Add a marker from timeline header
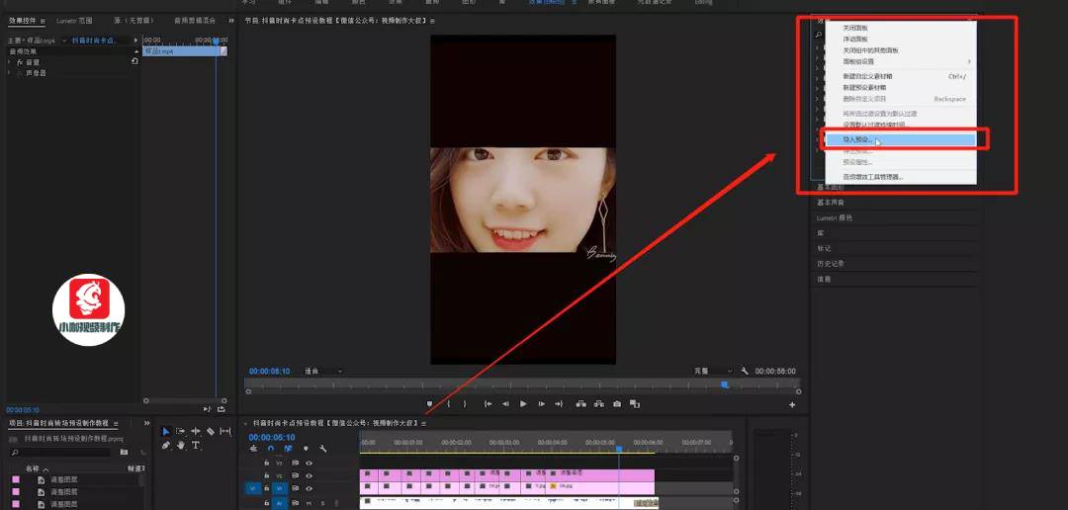This screenshot has height=510, width=1068. [306, 449]
